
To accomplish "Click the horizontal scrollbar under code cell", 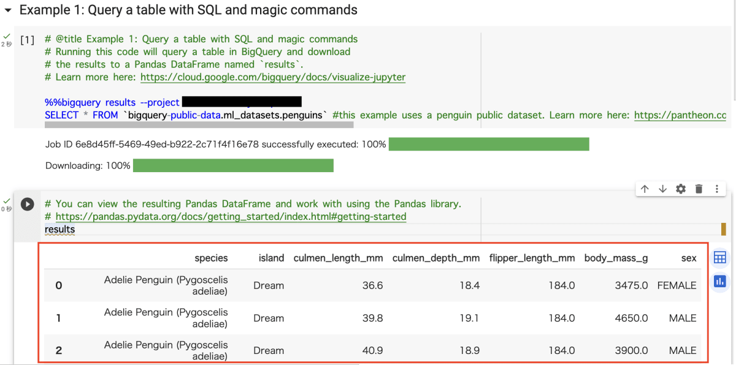I will 199,125.
